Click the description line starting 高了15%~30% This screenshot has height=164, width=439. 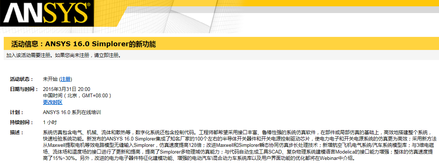tap(200, 159)
